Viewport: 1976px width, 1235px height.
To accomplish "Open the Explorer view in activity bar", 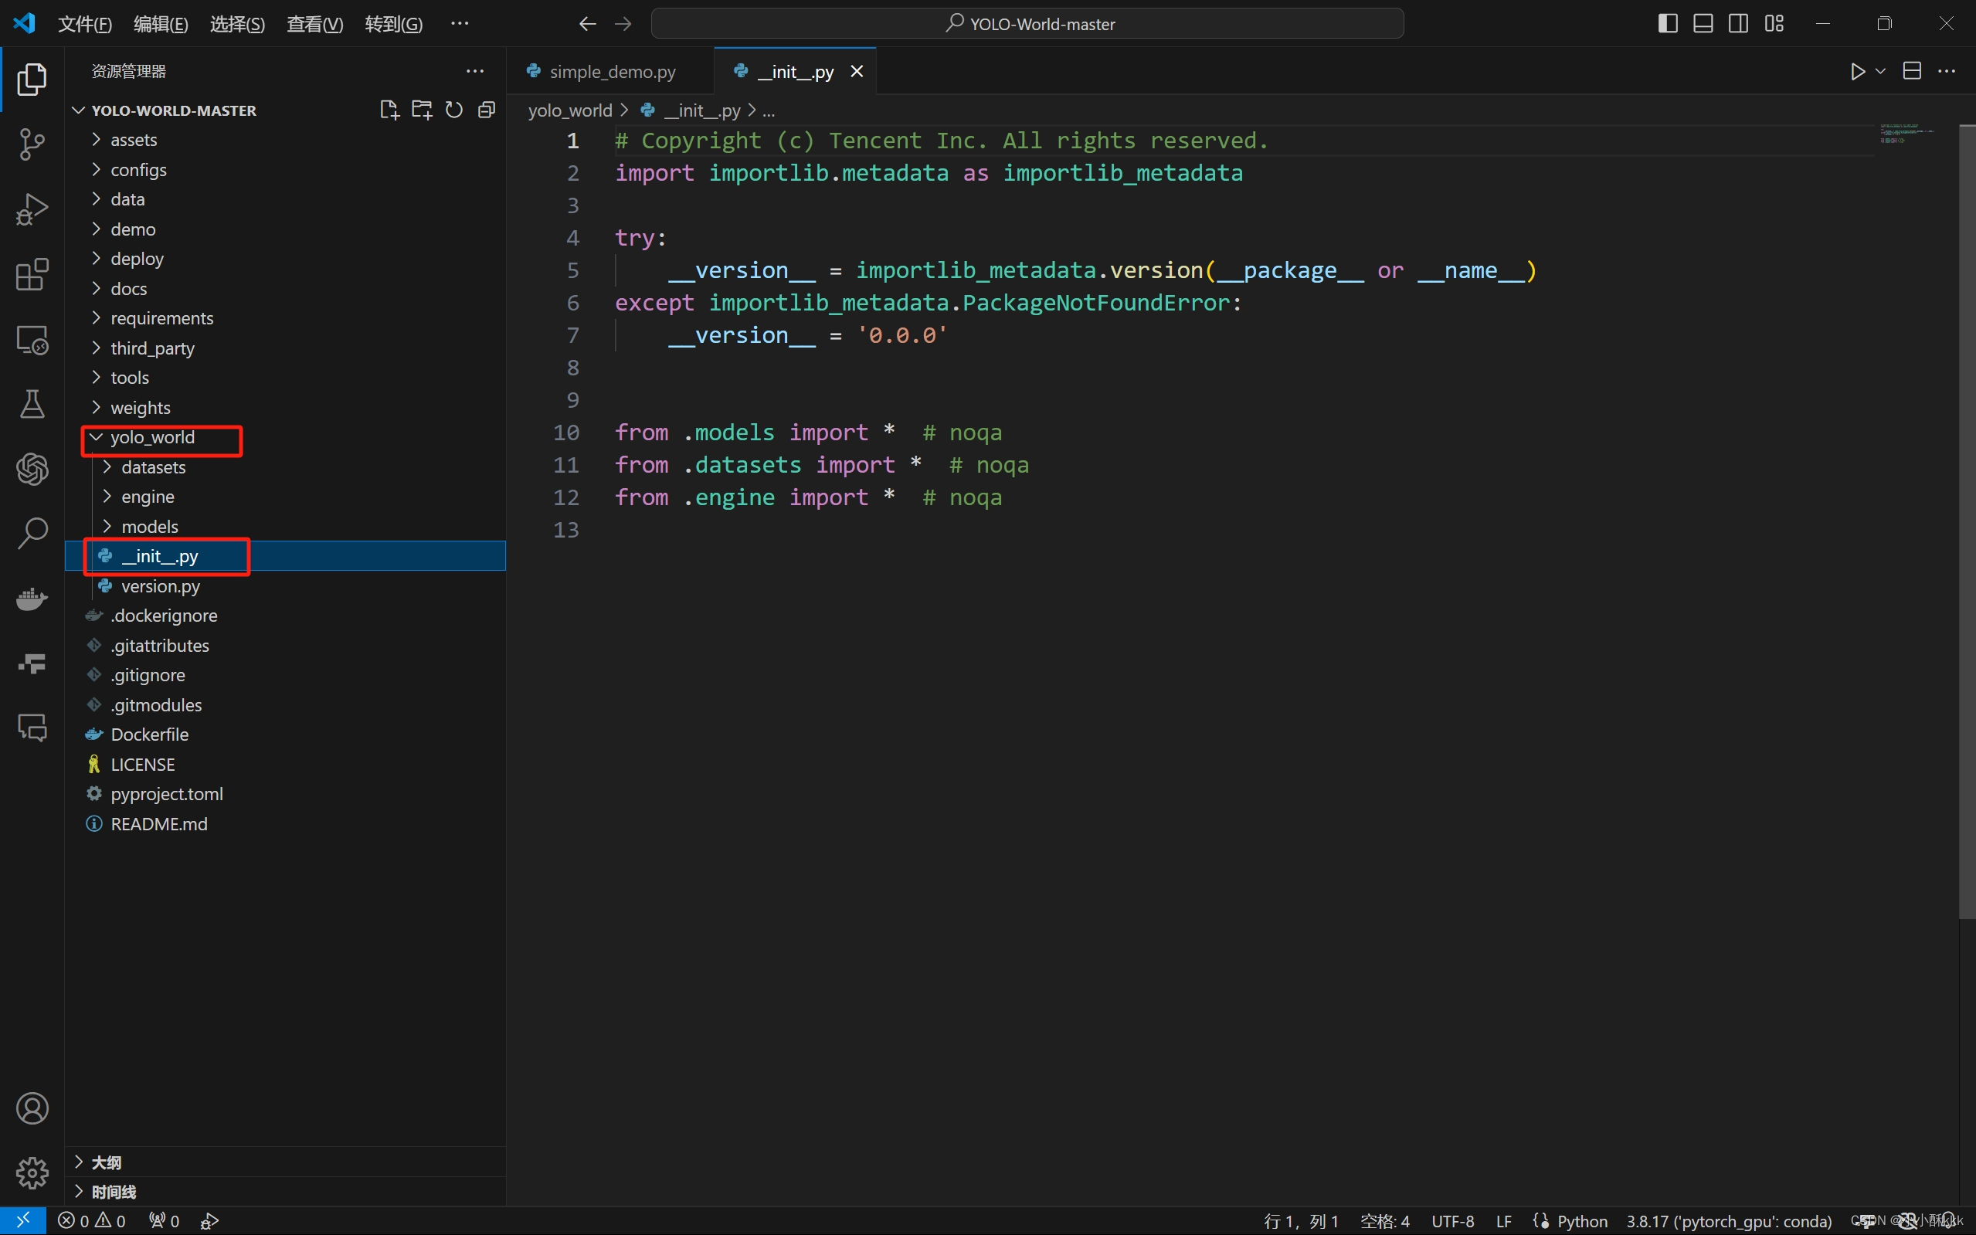I will pyautogui.click(x=32, y=80).
